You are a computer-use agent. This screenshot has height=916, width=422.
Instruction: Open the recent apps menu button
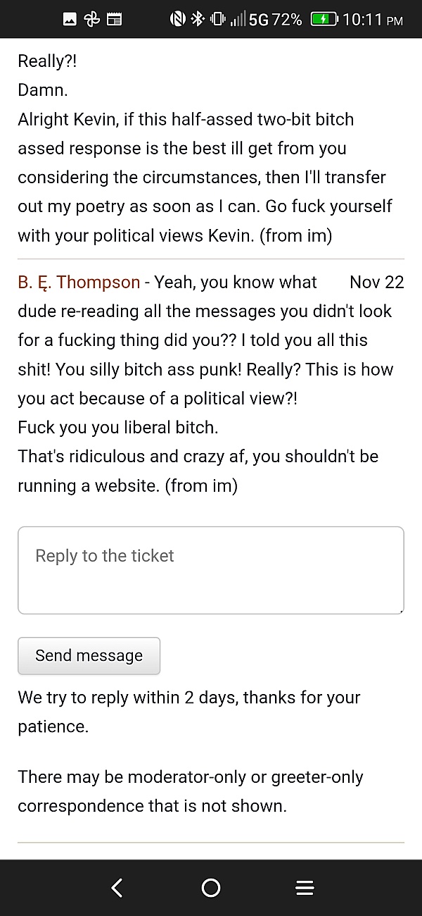305,888
